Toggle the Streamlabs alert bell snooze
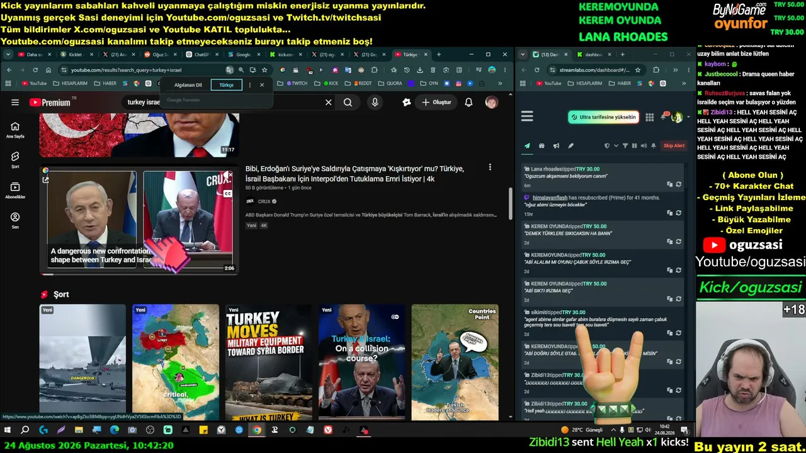806x453 pixels. 654,146
